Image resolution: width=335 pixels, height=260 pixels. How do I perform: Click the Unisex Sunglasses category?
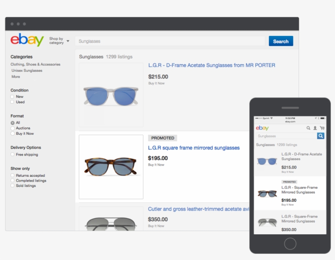tap(27, 70)
